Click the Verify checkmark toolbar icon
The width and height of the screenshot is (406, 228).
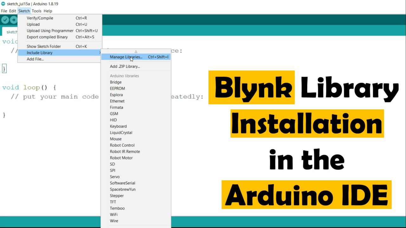pos(5,20)
